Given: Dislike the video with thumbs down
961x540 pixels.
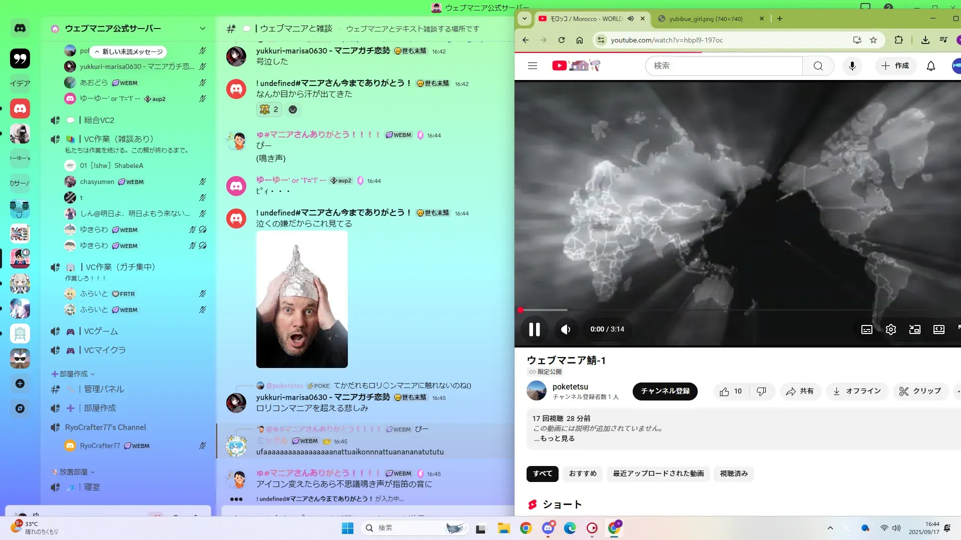Looking at the screenshot, I should click(x=761, y=391).
